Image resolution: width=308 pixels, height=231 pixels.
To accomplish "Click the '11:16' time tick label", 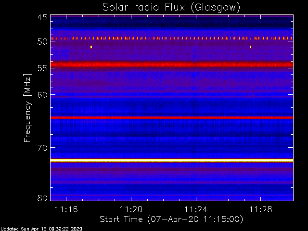I will 66,210.
